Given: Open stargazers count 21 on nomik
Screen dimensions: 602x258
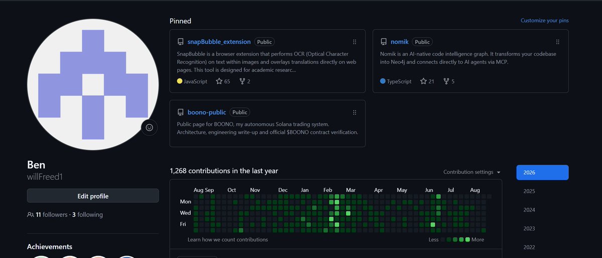Looking at the screenshot, I should [427, 81].
